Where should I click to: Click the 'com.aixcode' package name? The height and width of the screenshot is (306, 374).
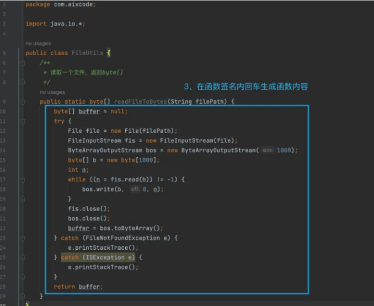tap(73, 4)
